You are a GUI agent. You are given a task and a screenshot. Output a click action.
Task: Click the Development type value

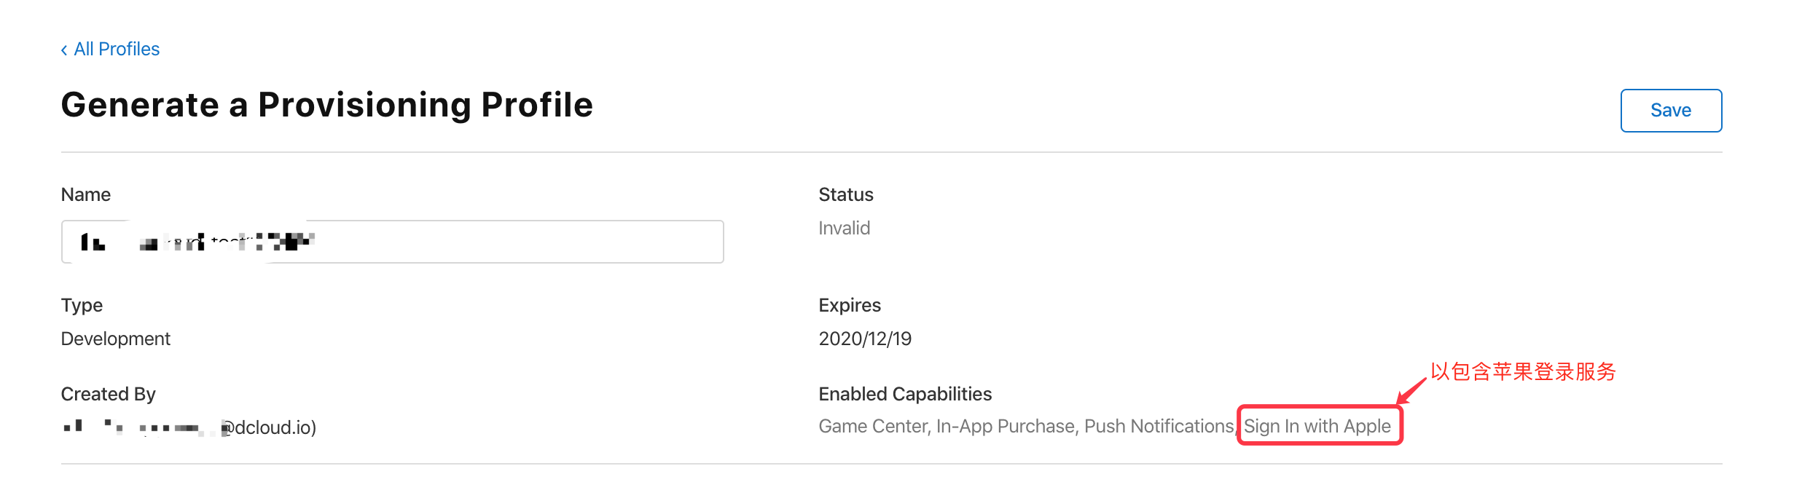pyautogui.click(x=116, y=339)
